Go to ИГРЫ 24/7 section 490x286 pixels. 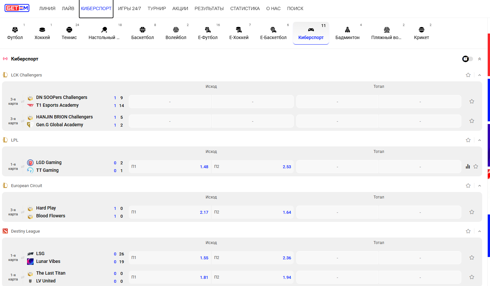(x=129, y=8)
